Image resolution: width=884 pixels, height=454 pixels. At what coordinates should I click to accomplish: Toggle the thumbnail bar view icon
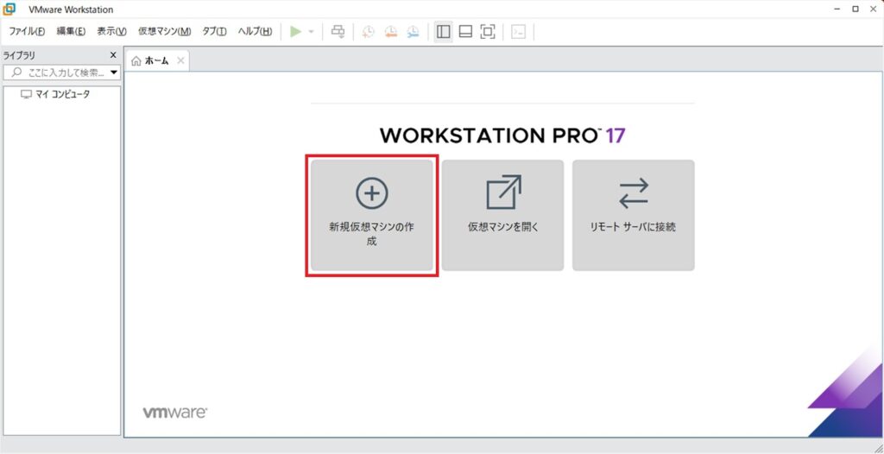(465, 32)
